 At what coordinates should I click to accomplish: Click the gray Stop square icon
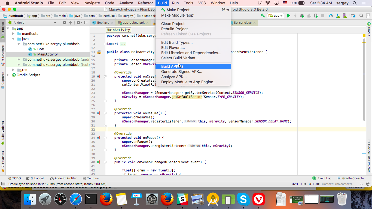tap(322, 16)
